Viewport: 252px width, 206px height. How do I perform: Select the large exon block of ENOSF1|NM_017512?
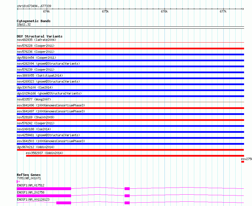[44, 189]
